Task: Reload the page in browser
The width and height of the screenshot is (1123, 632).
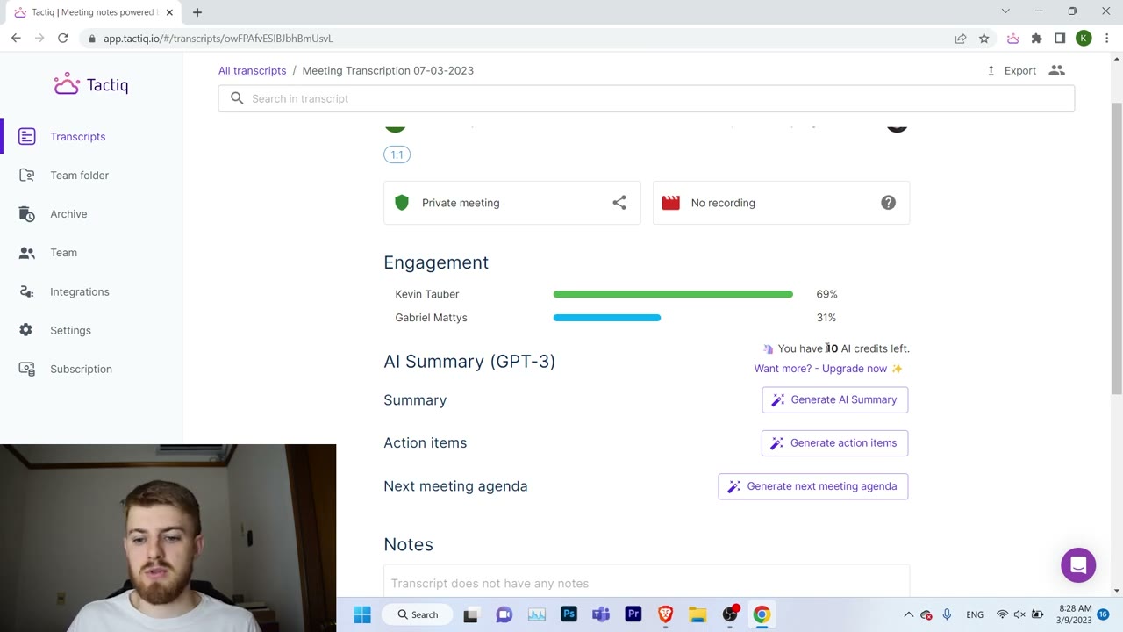Action: (63, 39)
